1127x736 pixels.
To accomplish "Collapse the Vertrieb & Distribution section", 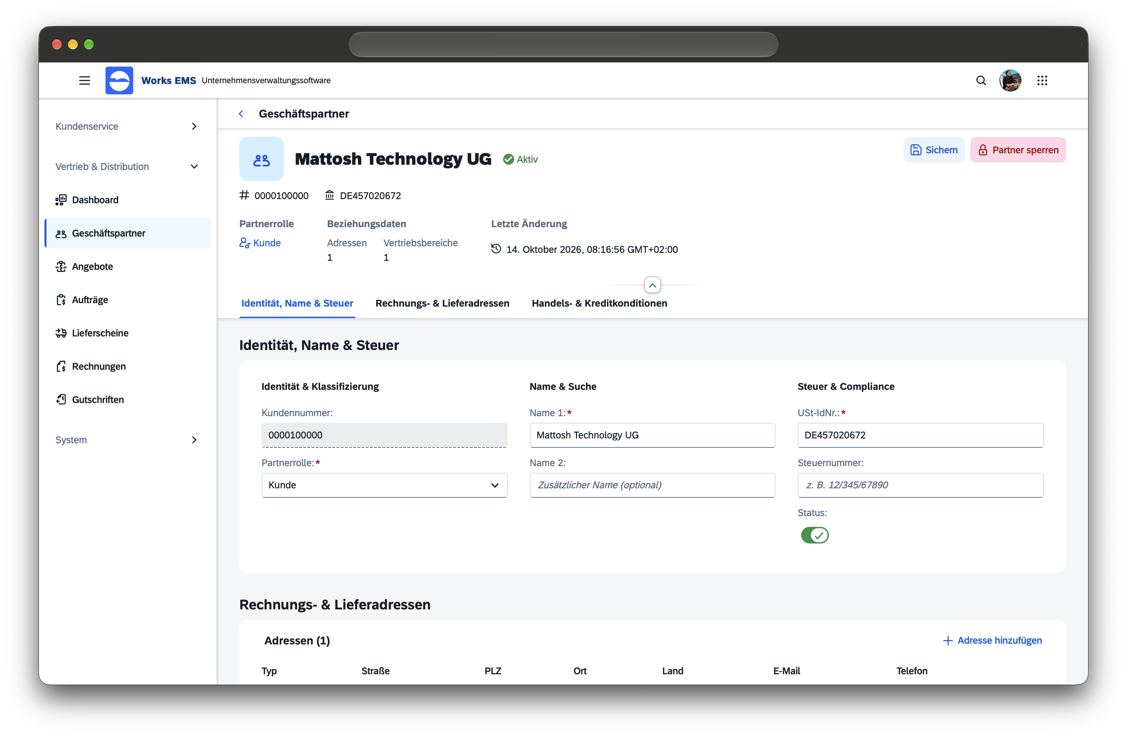I will point(128,166).
